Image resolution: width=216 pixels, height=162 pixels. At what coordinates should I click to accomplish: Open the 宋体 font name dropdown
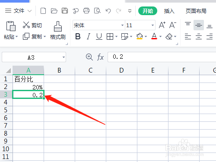point(122,25)
